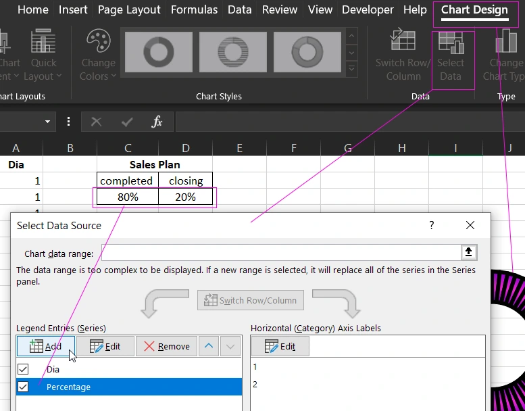Open the Developer ribbon tab

coord(368,9)
